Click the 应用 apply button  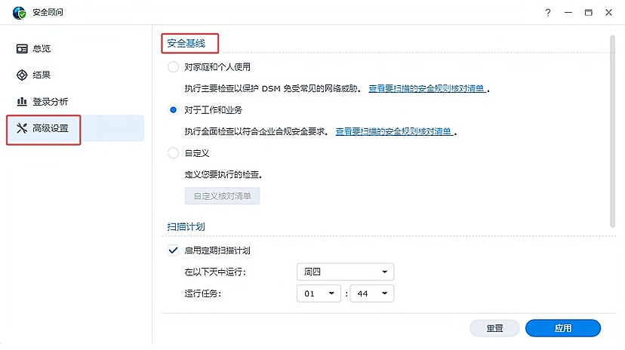pyautogui.click(x=562, y=328)
